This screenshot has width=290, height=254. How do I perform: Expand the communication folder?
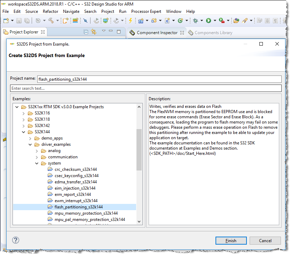point(37,157)
